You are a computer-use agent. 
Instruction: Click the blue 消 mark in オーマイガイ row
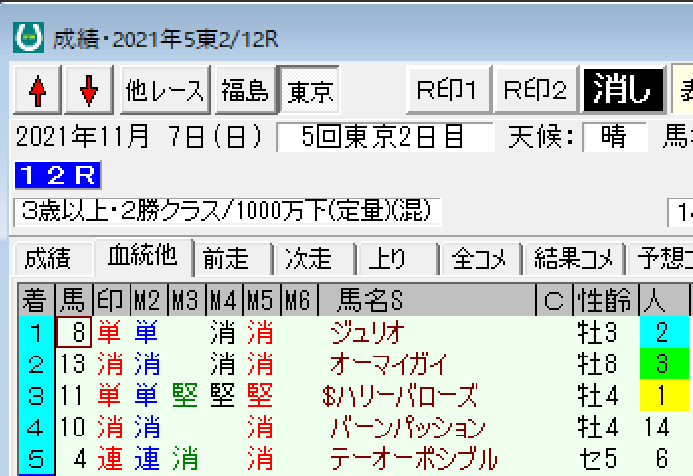pyautogui.click(x=147, y=363)
